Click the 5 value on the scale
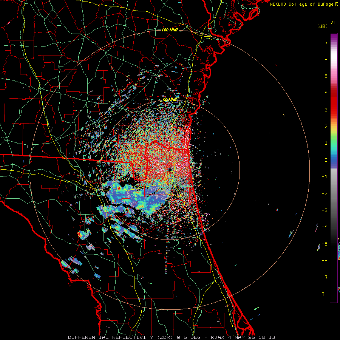Image resolution: width=340 pixels, height=340 pixels. pos(326,76)
